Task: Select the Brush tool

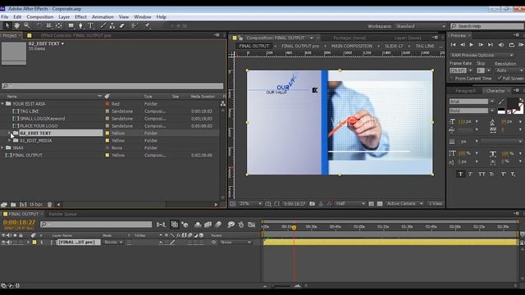Action: [x=103, y=25]
